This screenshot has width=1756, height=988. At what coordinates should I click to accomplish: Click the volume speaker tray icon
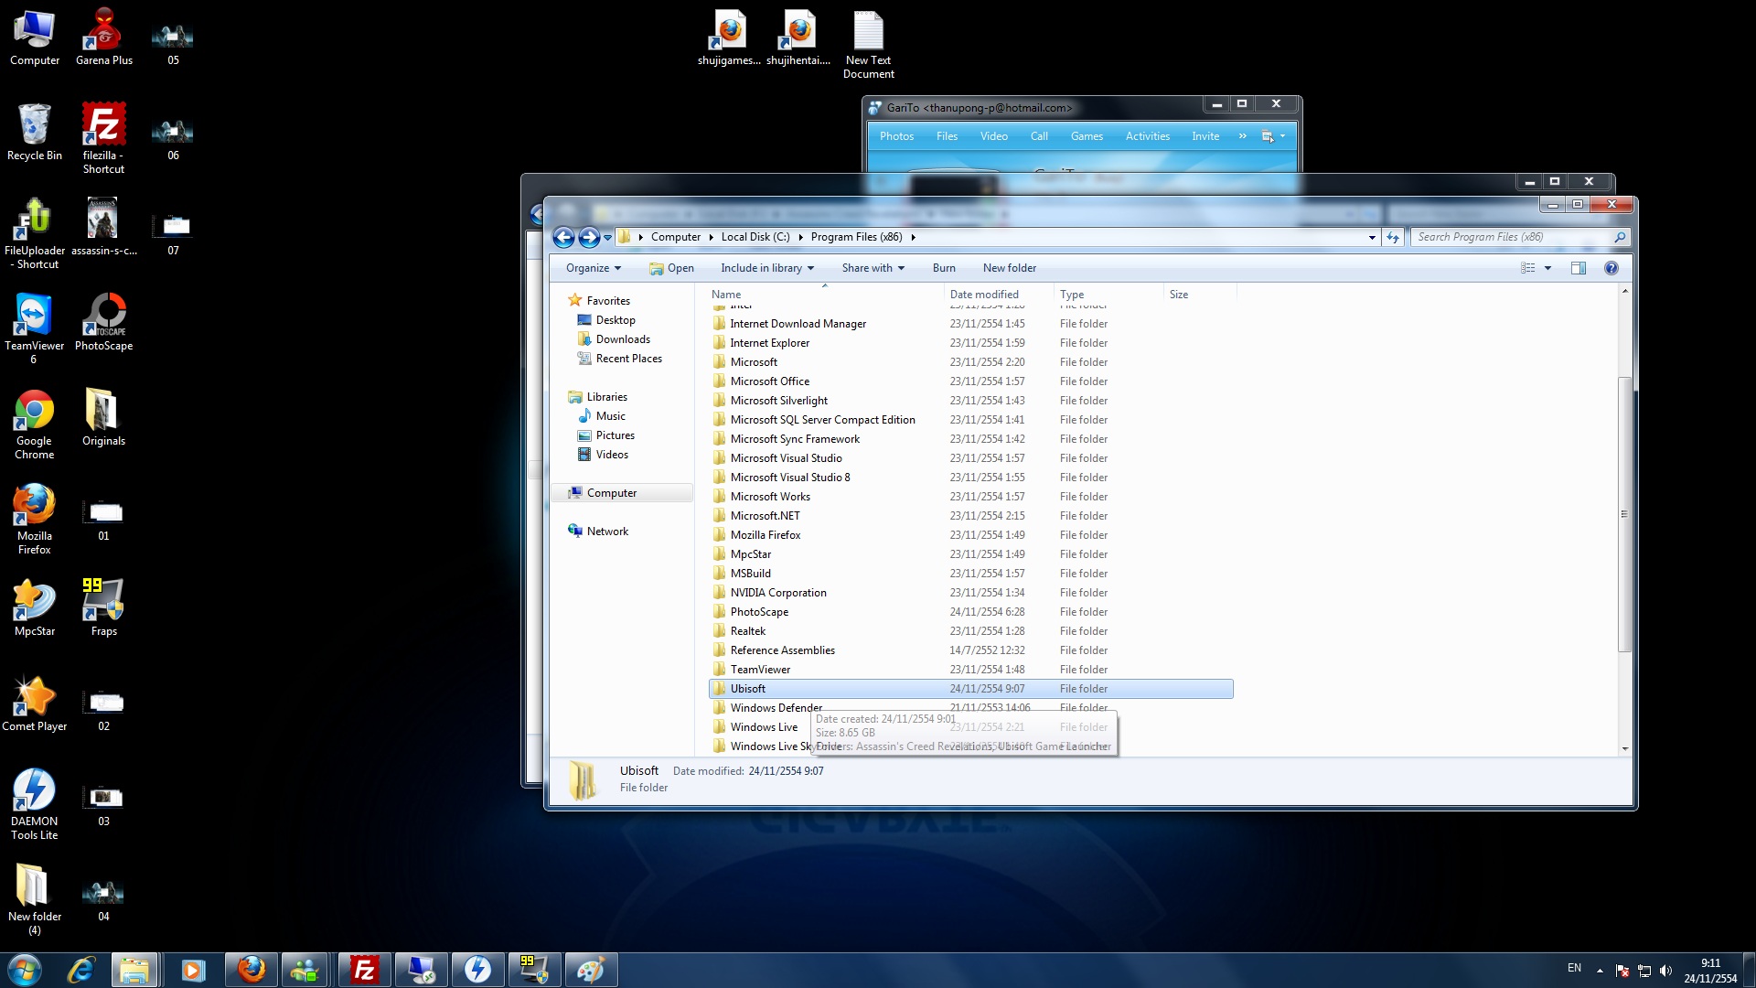(x=1665, y=971)
